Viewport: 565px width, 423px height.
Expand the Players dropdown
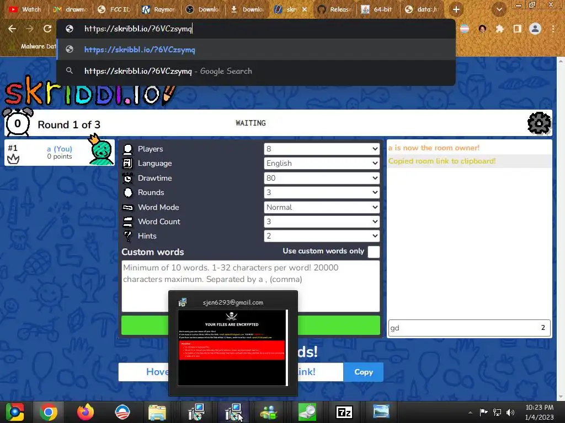(x=322, y=149)
